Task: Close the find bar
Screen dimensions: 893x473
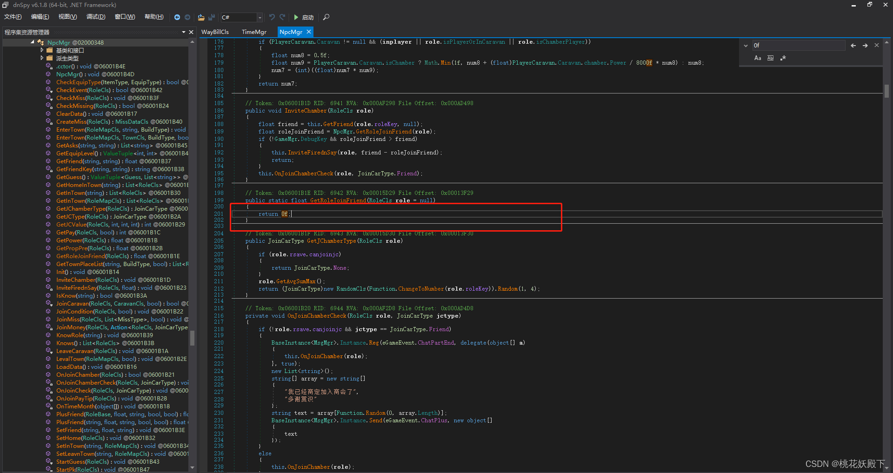Action: coord(877,46)
